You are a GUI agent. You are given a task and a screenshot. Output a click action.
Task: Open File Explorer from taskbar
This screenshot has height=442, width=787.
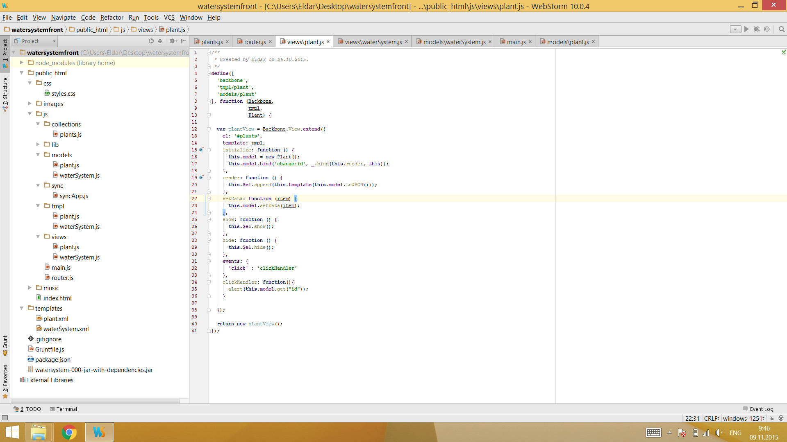coord(39,432)
